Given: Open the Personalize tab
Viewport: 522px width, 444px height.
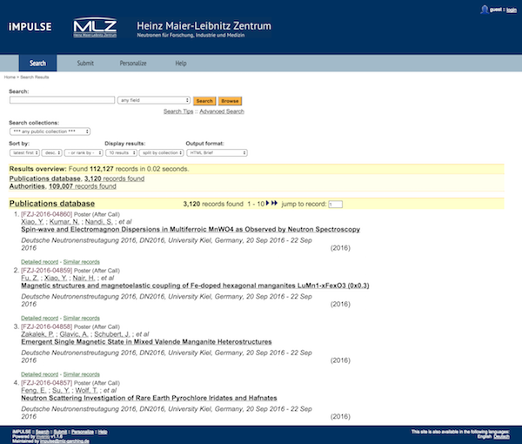Looking at the screenshot, I should [133, 64].
